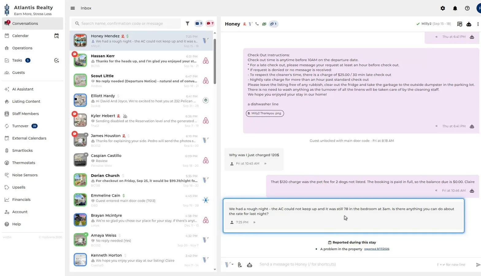Screen dimensions: 481x276
Task: Click the down arrow of conversation list scrollbar
Action: [x=215, y=270]
